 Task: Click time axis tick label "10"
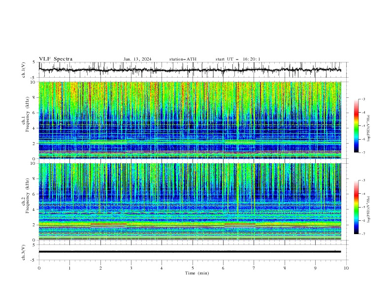pyautogui.click(x=346, y=268)
